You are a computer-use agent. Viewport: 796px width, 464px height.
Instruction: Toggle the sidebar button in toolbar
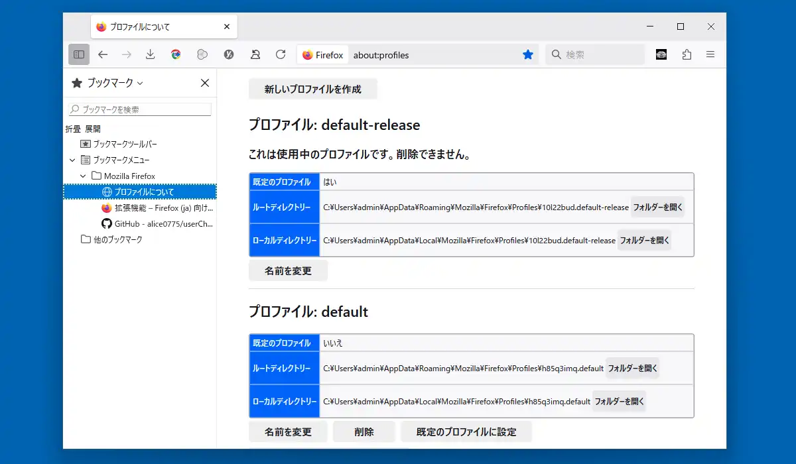click(78, 54)
